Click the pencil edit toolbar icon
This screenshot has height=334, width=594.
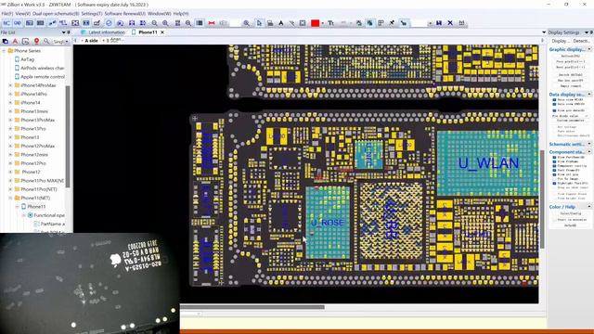pyautogui.click(x=97, y=23)
